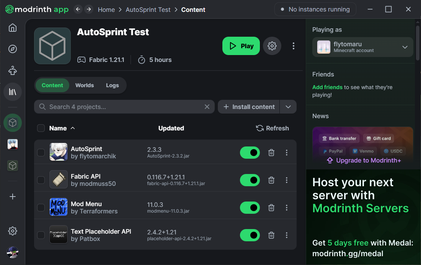
Task: Open the anime avatar instance in sidebar
Action: click(13, 144)
